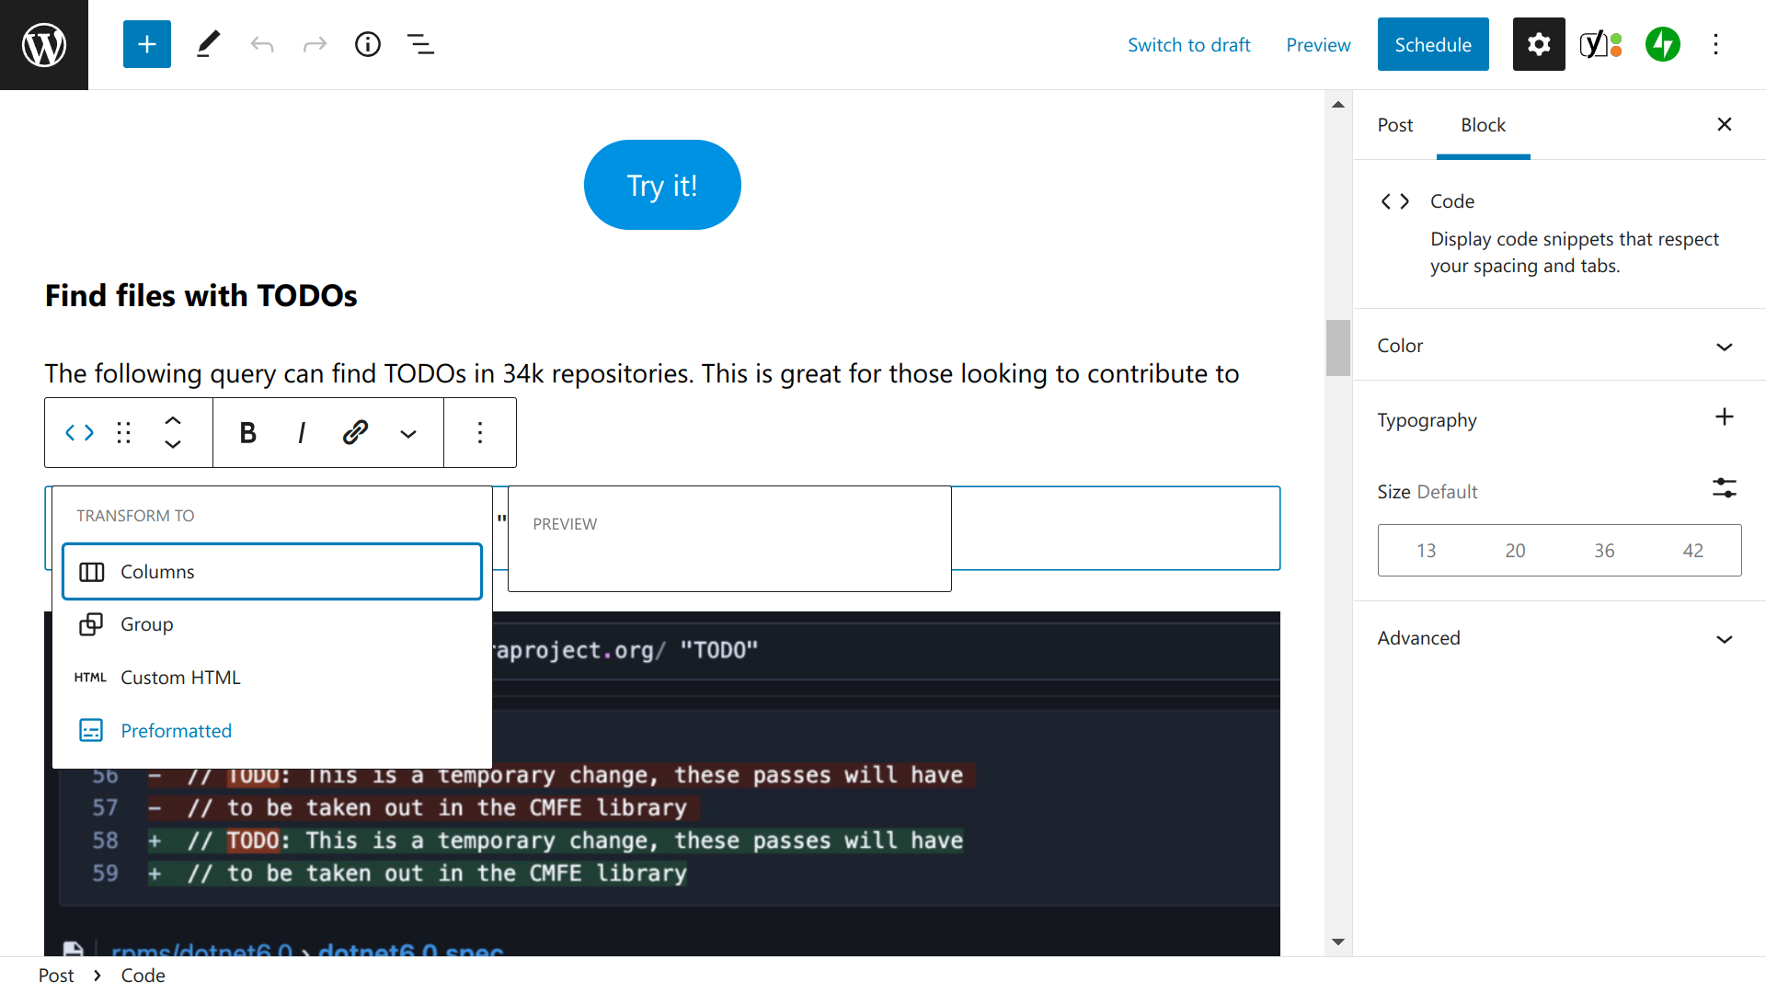The image size is (1766, 993).
Task: Open the Jetpack panel
Action: pyautogui.click(x=1663, y=44)
